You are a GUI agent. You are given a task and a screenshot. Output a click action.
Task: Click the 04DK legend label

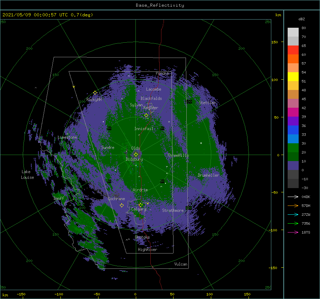click(306, 197)
